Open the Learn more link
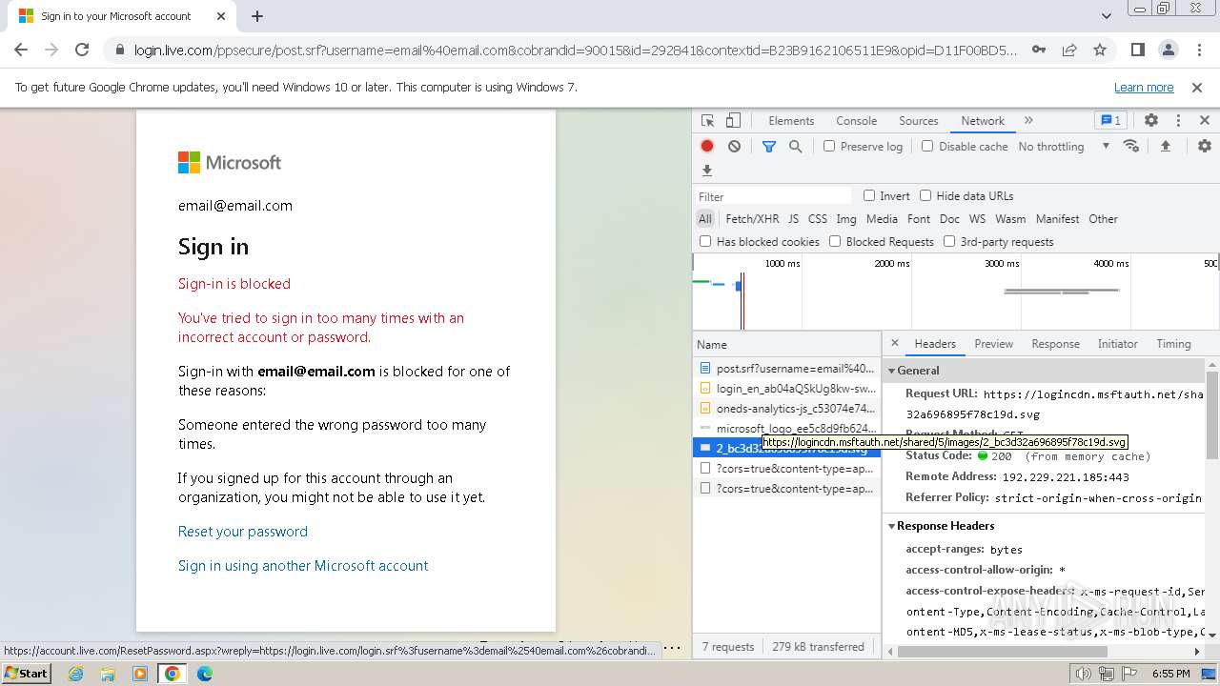The width and height of the screenshot is (1220, 686). point(1144,88)
